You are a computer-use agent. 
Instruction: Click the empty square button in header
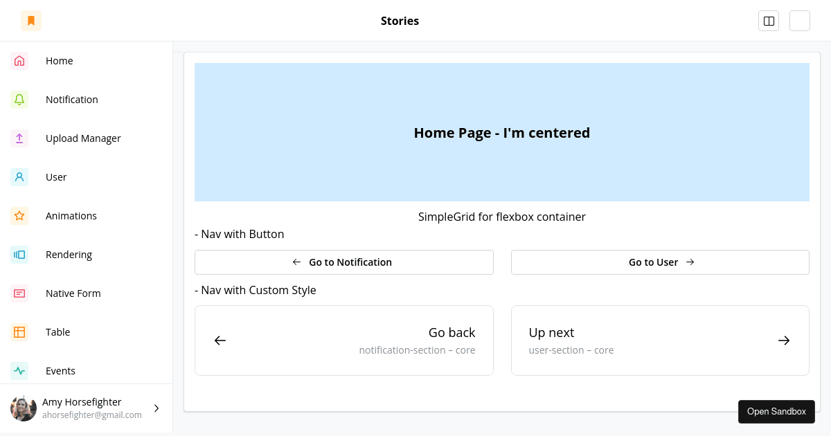[x=800, y=21]
